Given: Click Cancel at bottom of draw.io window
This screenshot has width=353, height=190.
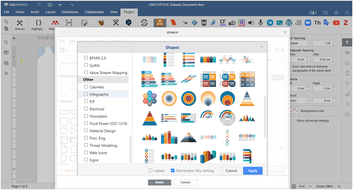Looking at the screenshot, I should pos(185,182).
